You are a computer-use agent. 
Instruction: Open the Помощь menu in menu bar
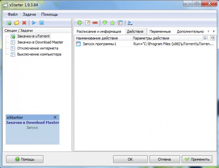pos(49,14)
